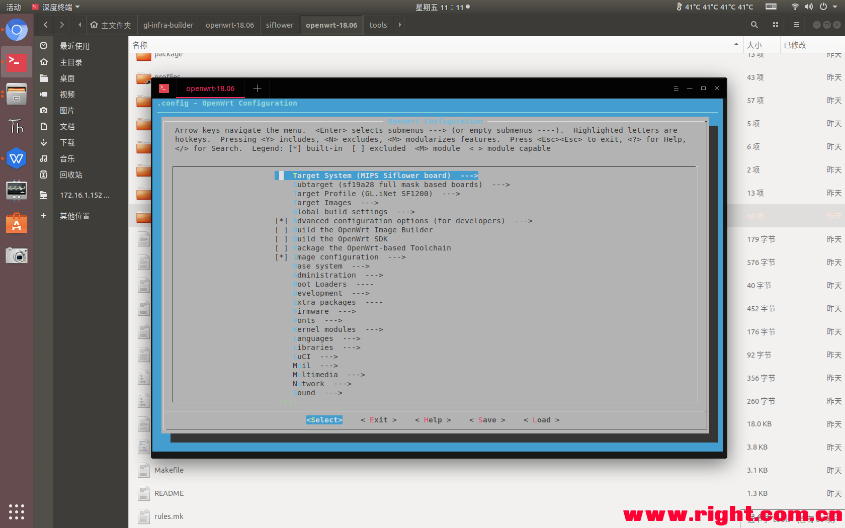Open network status indicator

795,7
